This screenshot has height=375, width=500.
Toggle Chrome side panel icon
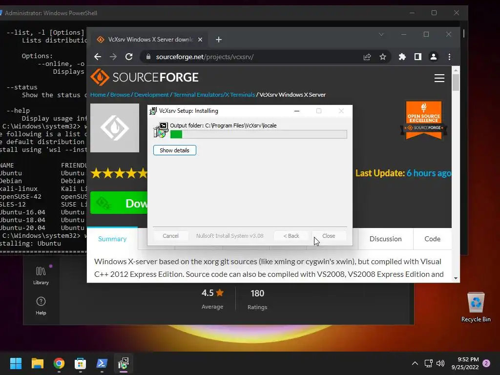tap(418, 57)
